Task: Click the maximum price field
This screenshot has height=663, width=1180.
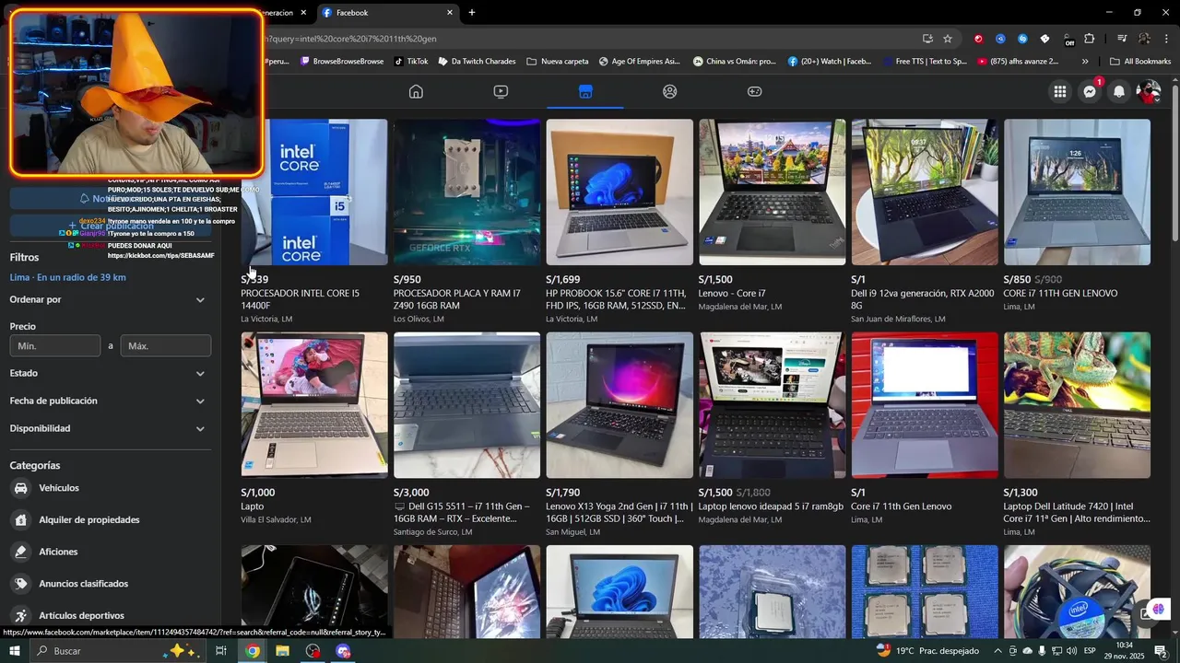Action: tap(166, 345)
